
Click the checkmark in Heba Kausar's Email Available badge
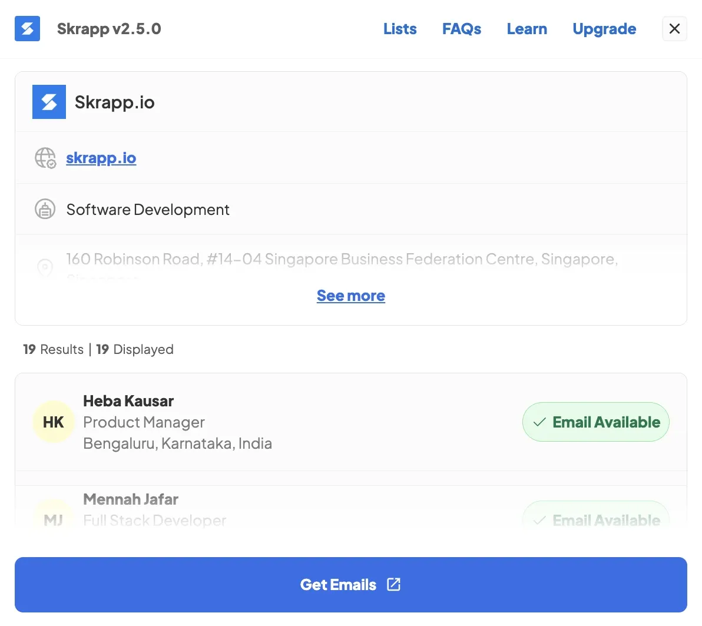coord(538,422)
